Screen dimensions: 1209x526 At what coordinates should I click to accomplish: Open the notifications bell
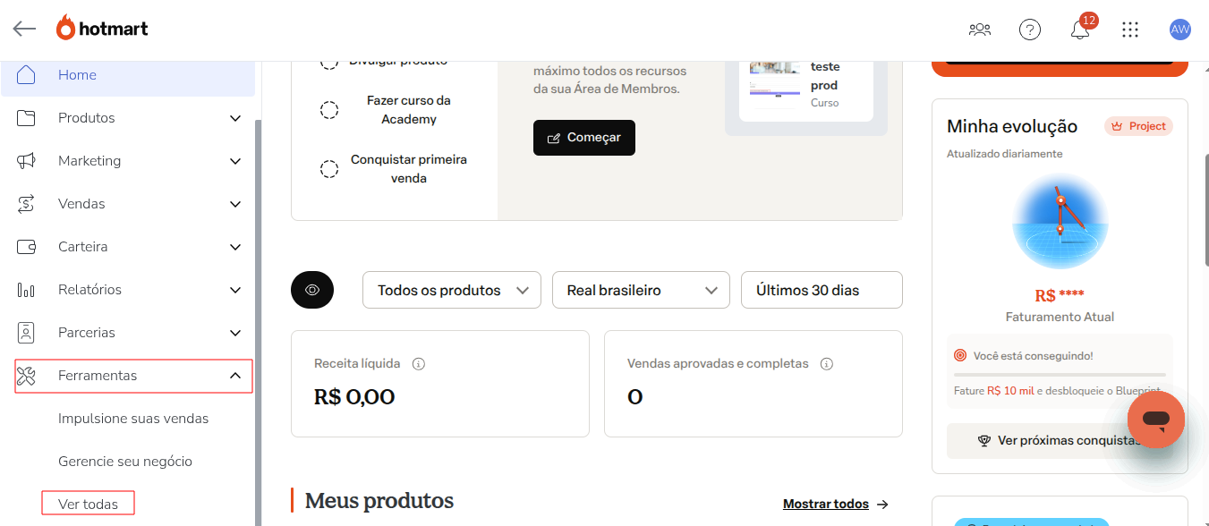tap(1080, 30)
